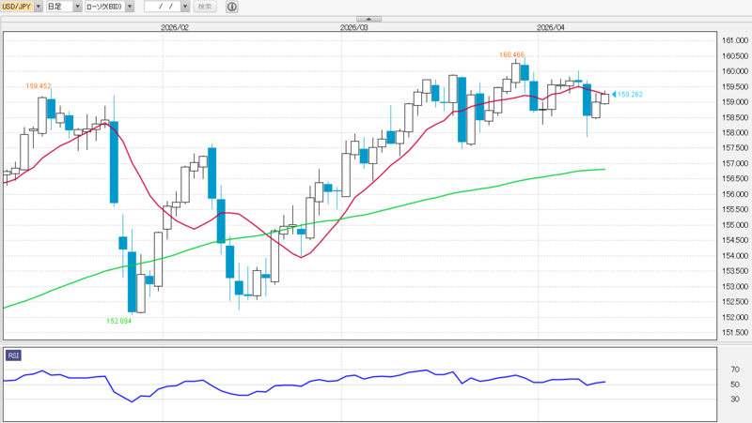Click the RSI indicator label
The image size is (752, 423).
tap(13, 355)
